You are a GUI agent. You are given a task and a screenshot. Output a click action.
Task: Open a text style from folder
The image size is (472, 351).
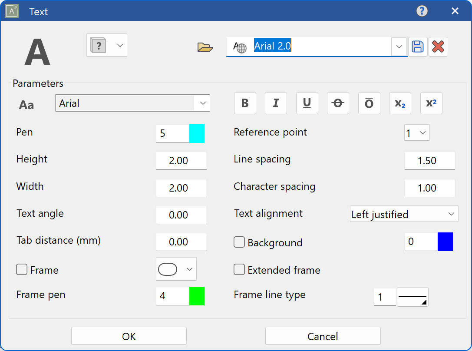pos(205,48)
